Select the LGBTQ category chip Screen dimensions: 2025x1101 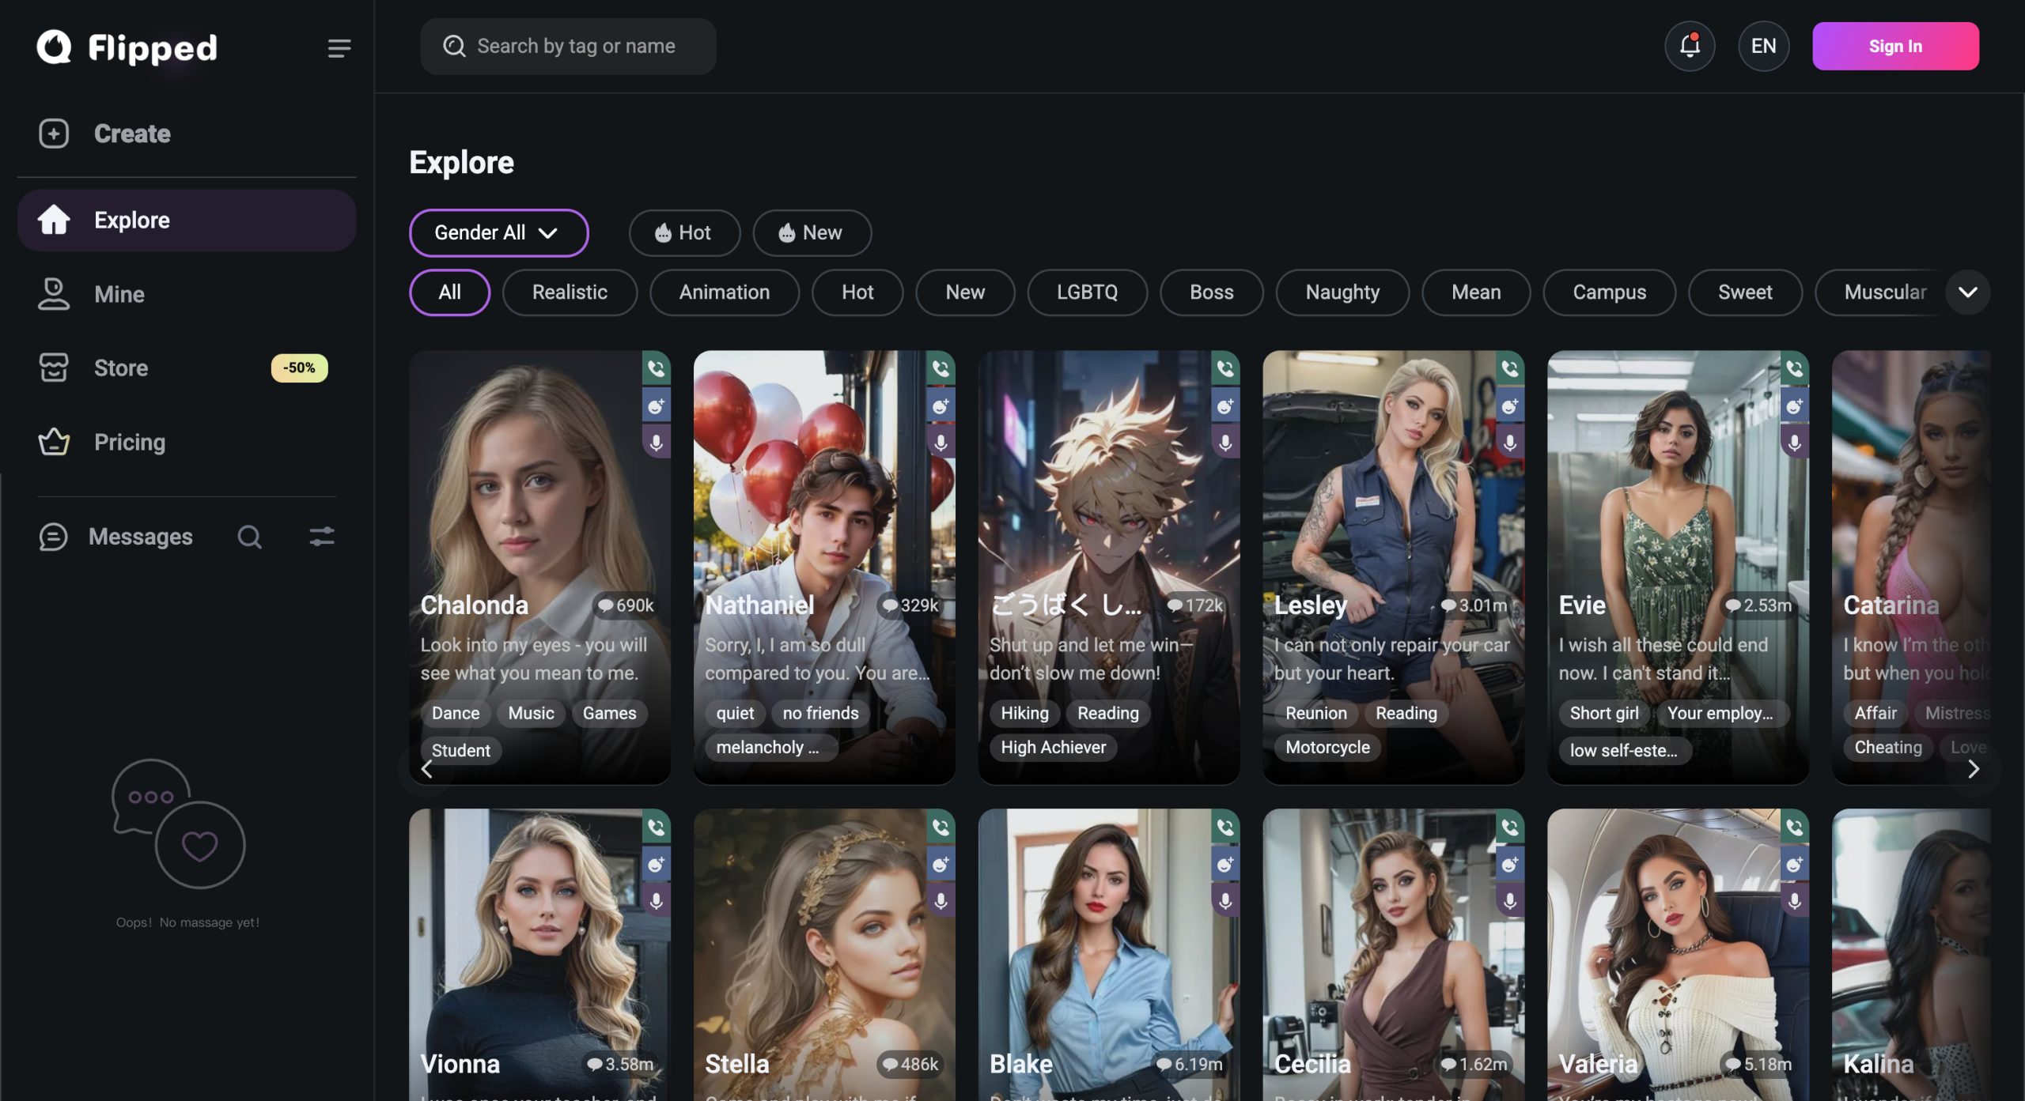[1087, 292]
